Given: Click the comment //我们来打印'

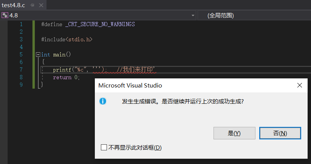Looking at the screenshot, I should (136, 70).
